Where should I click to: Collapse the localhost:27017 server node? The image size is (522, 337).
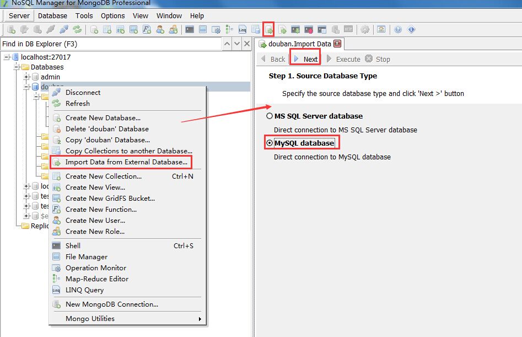click(x=7, y=57)
